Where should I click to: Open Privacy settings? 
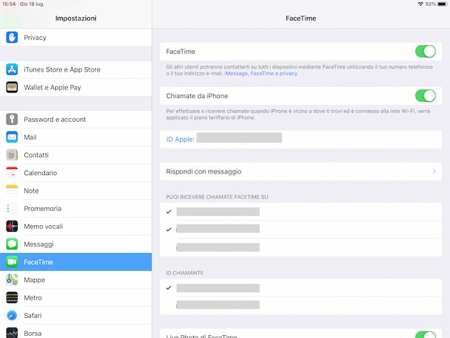click(x=76, y=38)
